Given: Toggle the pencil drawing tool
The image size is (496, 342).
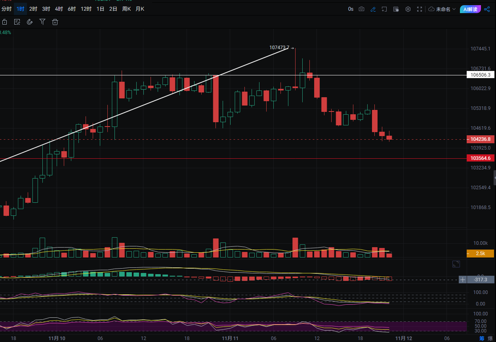Looking at the screenshot, I should click(x=373, y=9).
